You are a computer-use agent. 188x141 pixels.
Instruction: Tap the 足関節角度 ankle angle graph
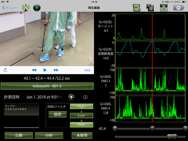pyautogui.click(x=150, y=54)
